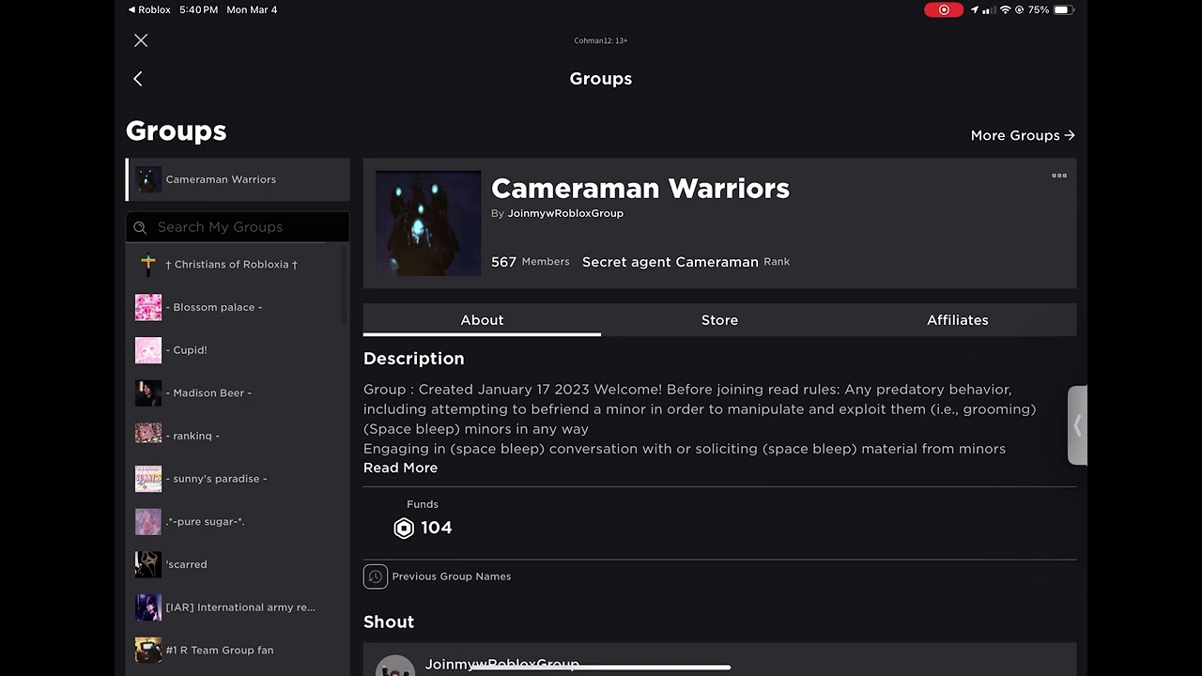The image size is (1202, 676).
Task: Open Cupid! group icon
Action: pyautogui.click(x=148, y=350)
